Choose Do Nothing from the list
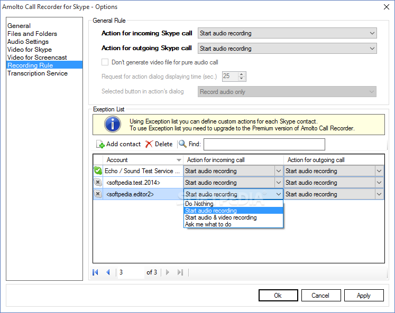The height and width of the screenshot is (313, 395). [x=234, y=204]
